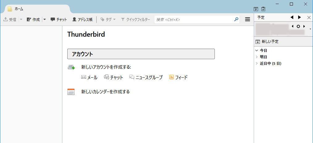Click the Thunderbird heading text

point(86,35)
